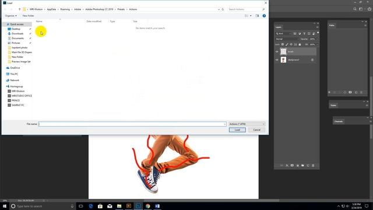
Task: Add layer mask icon in Layers panel
Action: (x=292, y=166)
